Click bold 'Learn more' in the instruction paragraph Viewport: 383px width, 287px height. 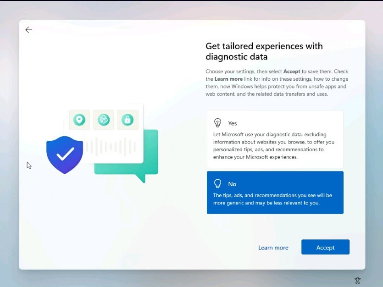click(228, 79)
